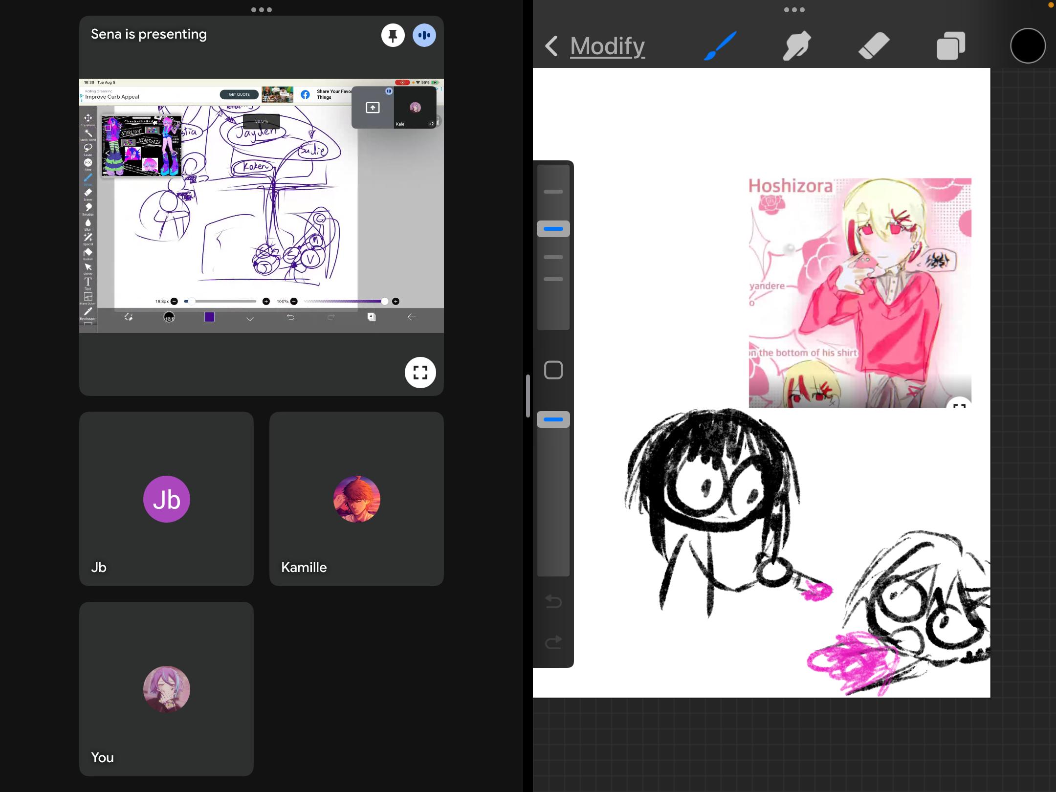Select the Smudge tool in the drawing app

coord(797,46)
